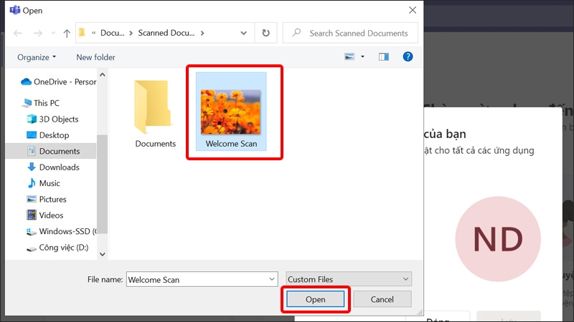Click the Cancel button
Viewport: 574px width, 322px height.
(x=382, y=299)
